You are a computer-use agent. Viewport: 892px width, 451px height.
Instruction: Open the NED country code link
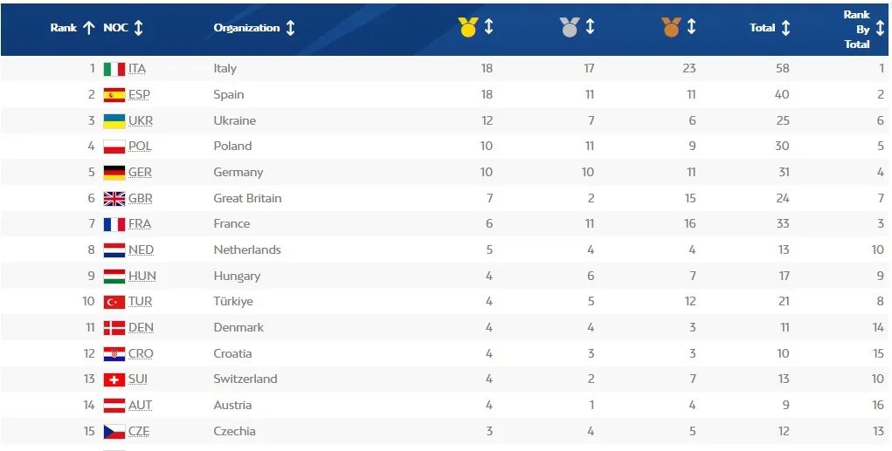(x=141, y=249)
